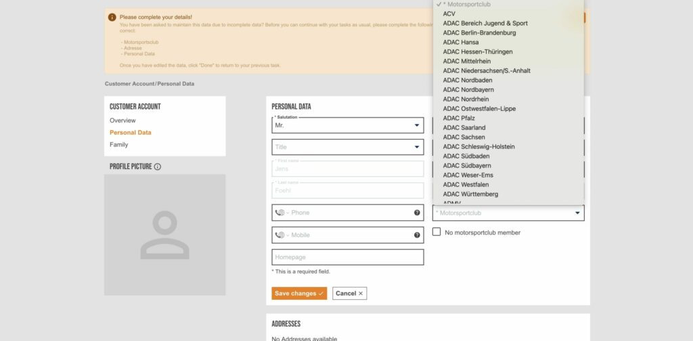This screenshot has width=693, height=341.
Task: Click the Mobile field help icon
Action: (x=417, y=235)
